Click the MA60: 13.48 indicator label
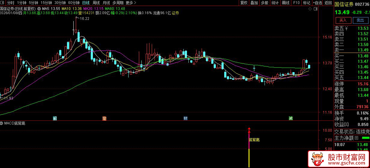 click(115, 8)
